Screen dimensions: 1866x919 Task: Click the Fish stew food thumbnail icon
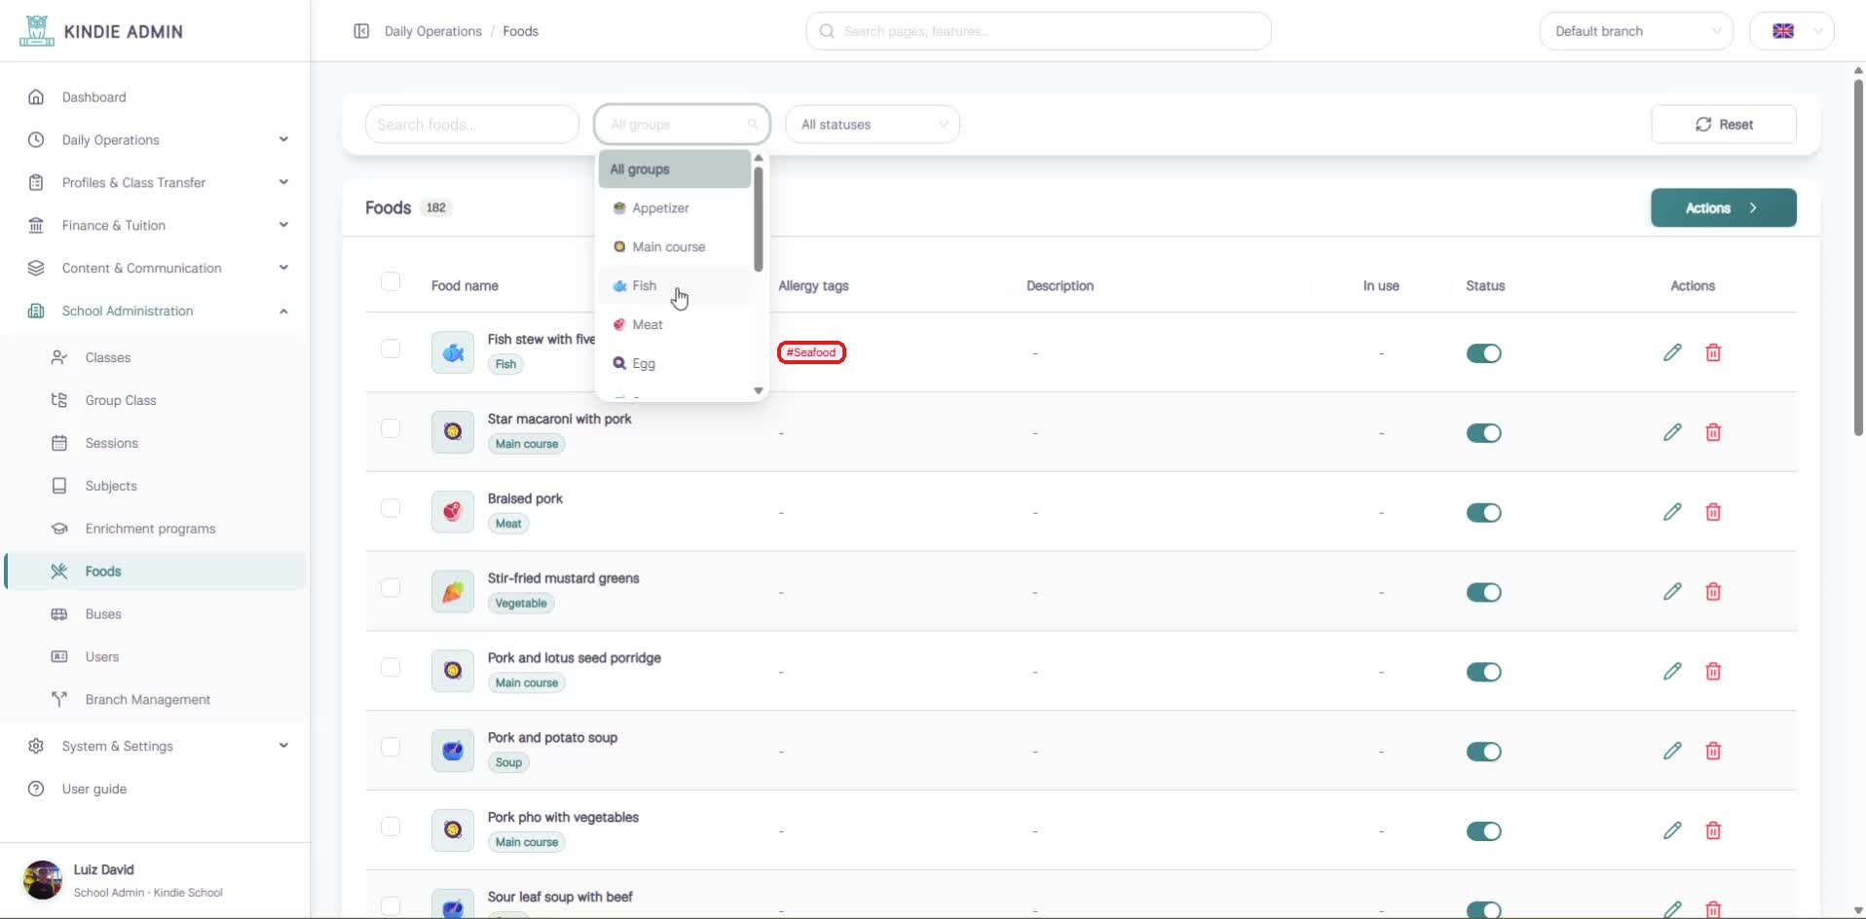(453, 352)
